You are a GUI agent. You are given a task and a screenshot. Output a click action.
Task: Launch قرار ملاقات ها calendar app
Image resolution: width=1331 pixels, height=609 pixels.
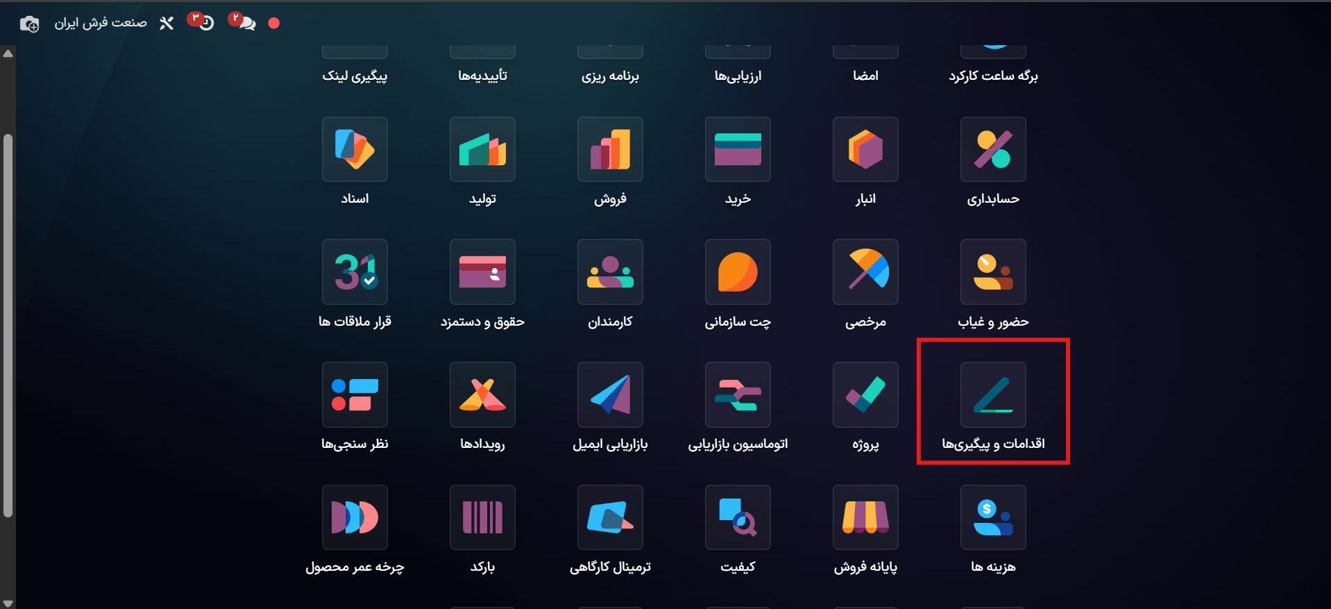(x=355, y=272)
